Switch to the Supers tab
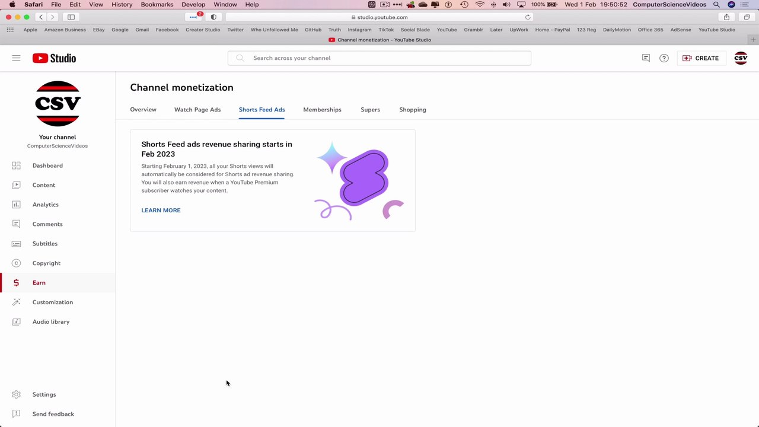Screen dimensions: 759x427 pyautogui.click(x=370, y=110)
